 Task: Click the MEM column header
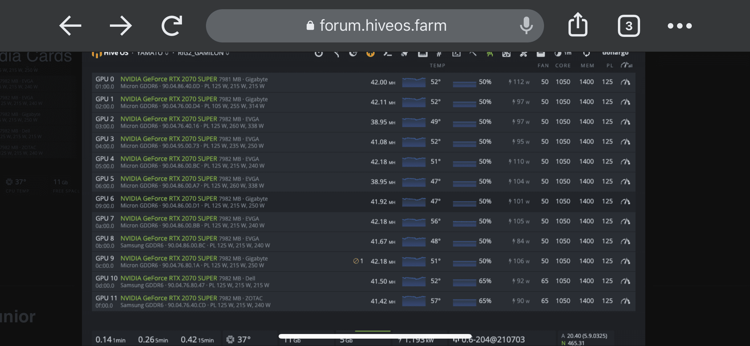click(x=587, y=66)
